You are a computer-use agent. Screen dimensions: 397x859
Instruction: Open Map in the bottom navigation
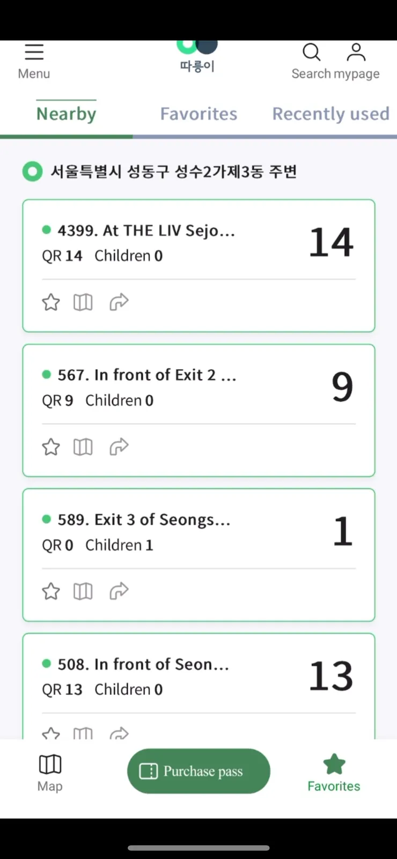pos(50,772)
